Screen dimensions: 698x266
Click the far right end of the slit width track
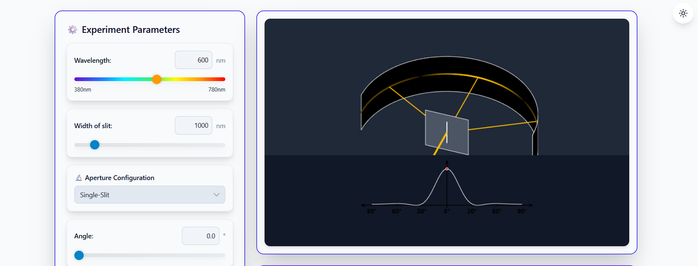[223, 145]
